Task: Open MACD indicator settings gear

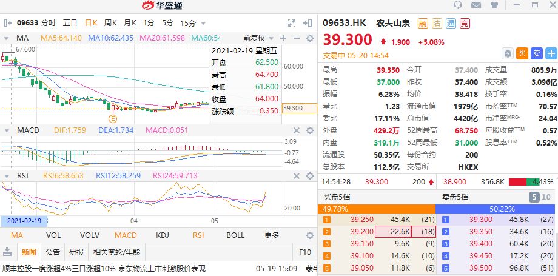Action: (x=310, y=130)
